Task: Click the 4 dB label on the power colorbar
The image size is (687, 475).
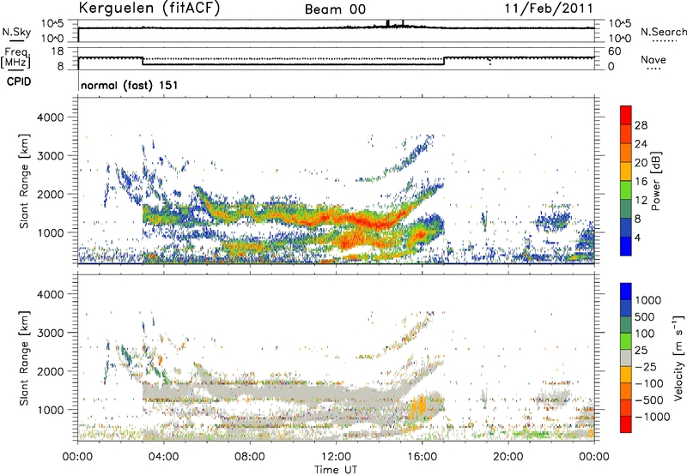Action: click(638, 238)
